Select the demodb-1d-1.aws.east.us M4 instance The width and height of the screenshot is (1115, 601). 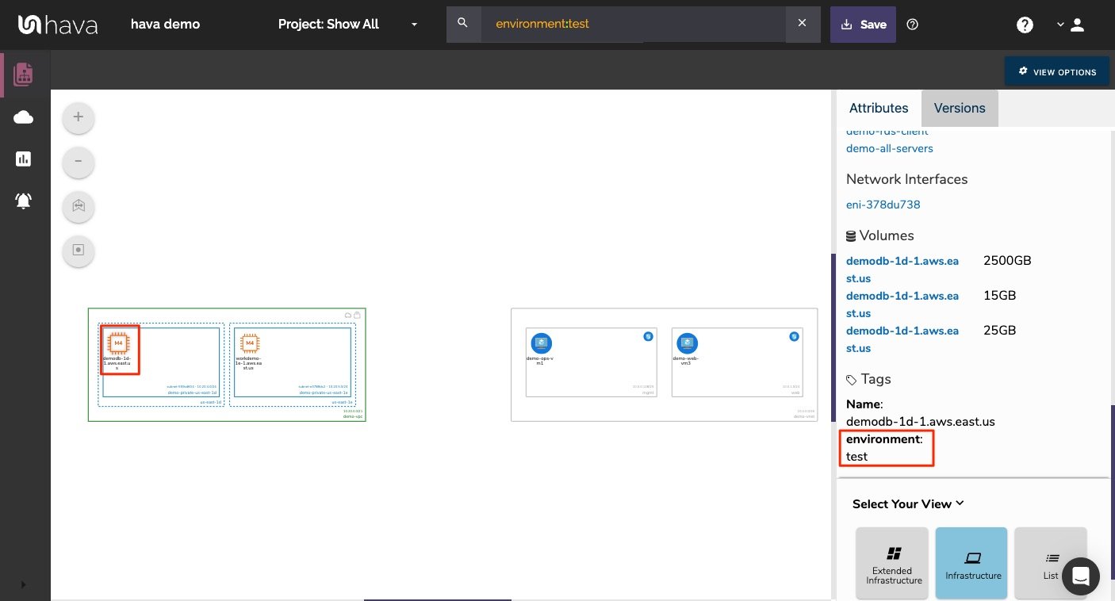pyautogui.click(x=119, y=343)
